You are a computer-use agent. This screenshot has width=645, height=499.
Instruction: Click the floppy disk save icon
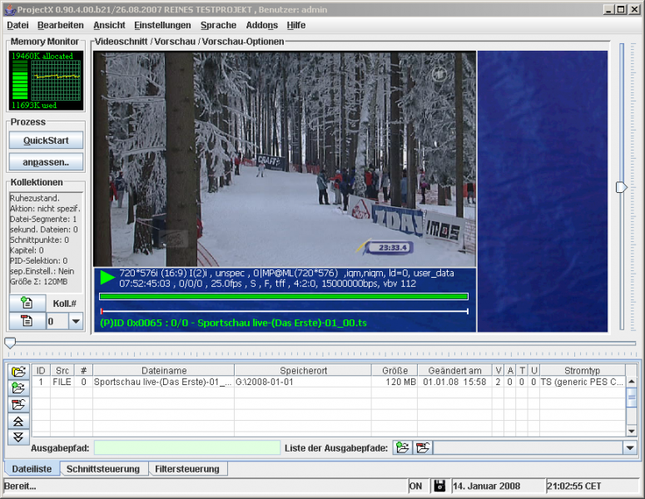(439, 487)
